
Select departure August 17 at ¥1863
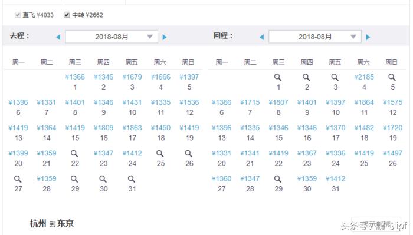point(132,128)
